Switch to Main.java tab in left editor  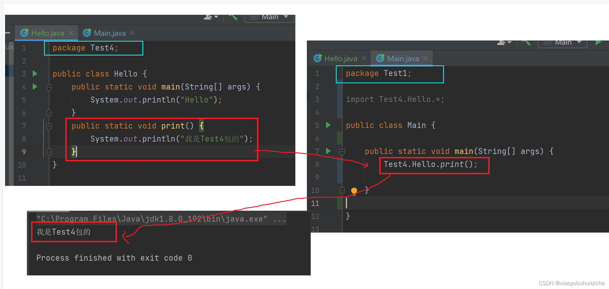pos(110,33)
